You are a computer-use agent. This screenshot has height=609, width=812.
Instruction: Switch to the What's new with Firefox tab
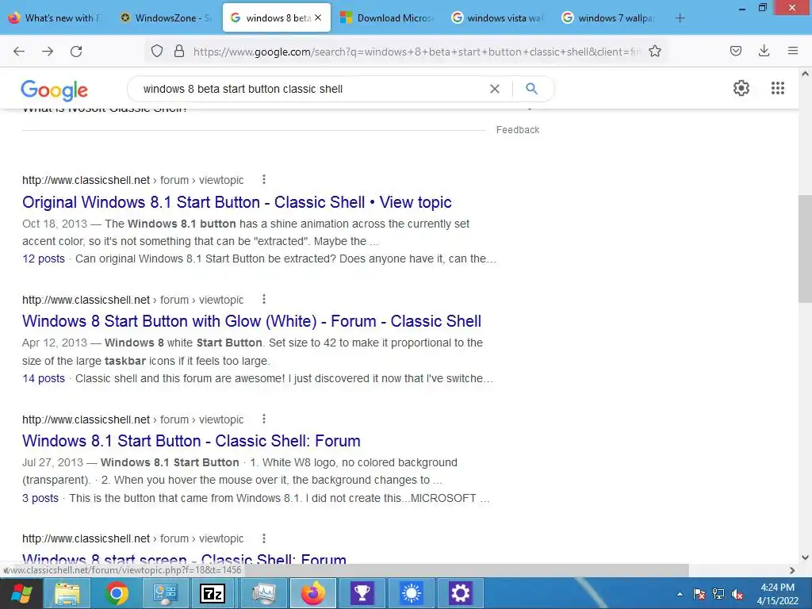pos(56,17)
